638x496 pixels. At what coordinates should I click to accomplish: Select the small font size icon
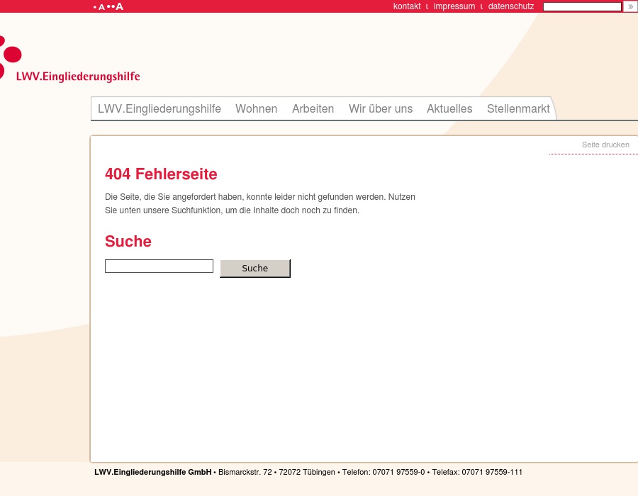(99, 6)
